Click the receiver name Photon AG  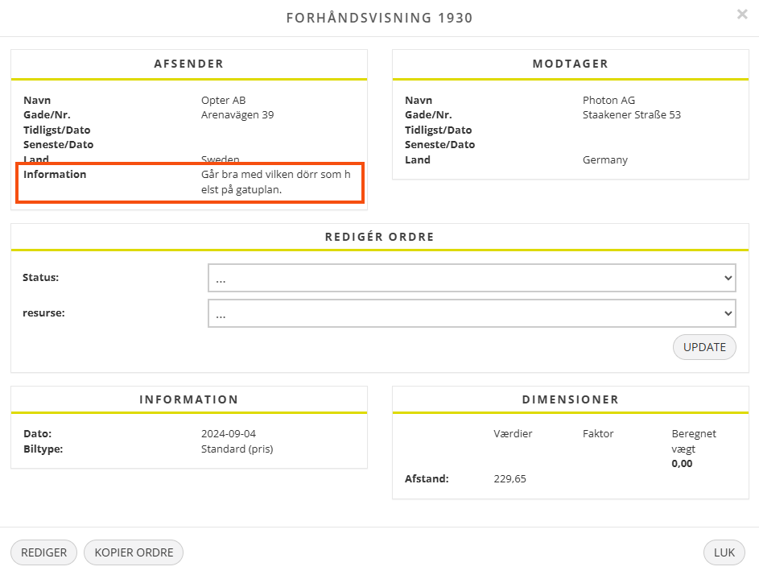pyautogui.click(x=608, y=101)
